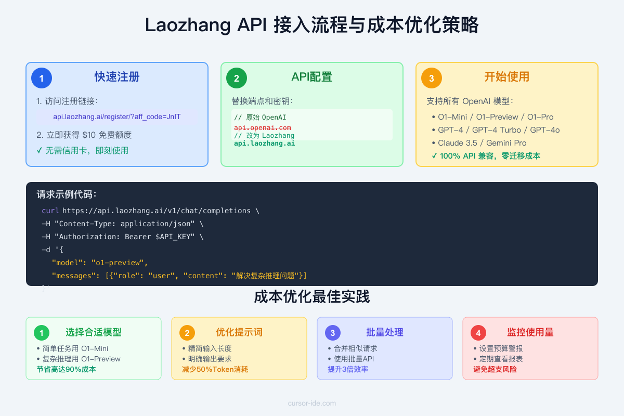Click the bullet 复杂推理用 O1-Preview
Image resolution: width=624 pixels, height=416 pixels.
(x=79, y=359)
